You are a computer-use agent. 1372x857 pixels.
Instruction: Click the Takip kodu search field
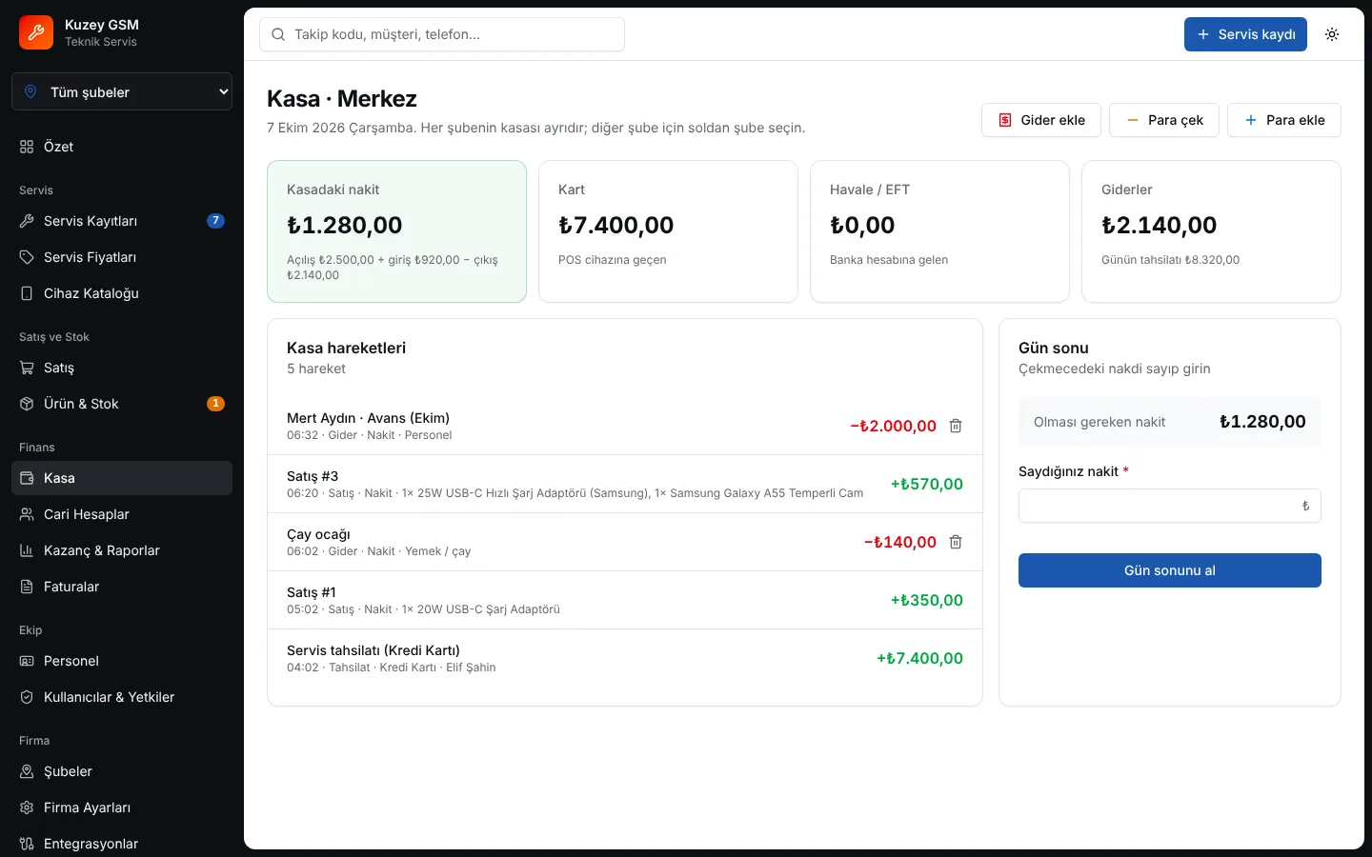(442, 34)
